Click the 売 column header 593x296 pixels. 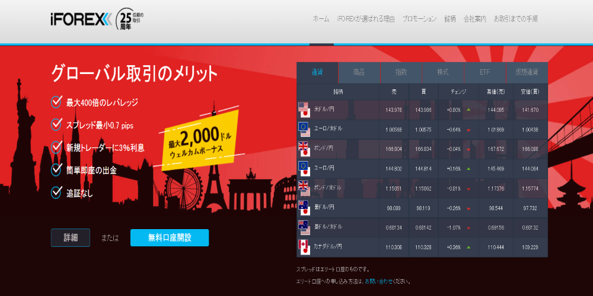click(x=394, y=92)
